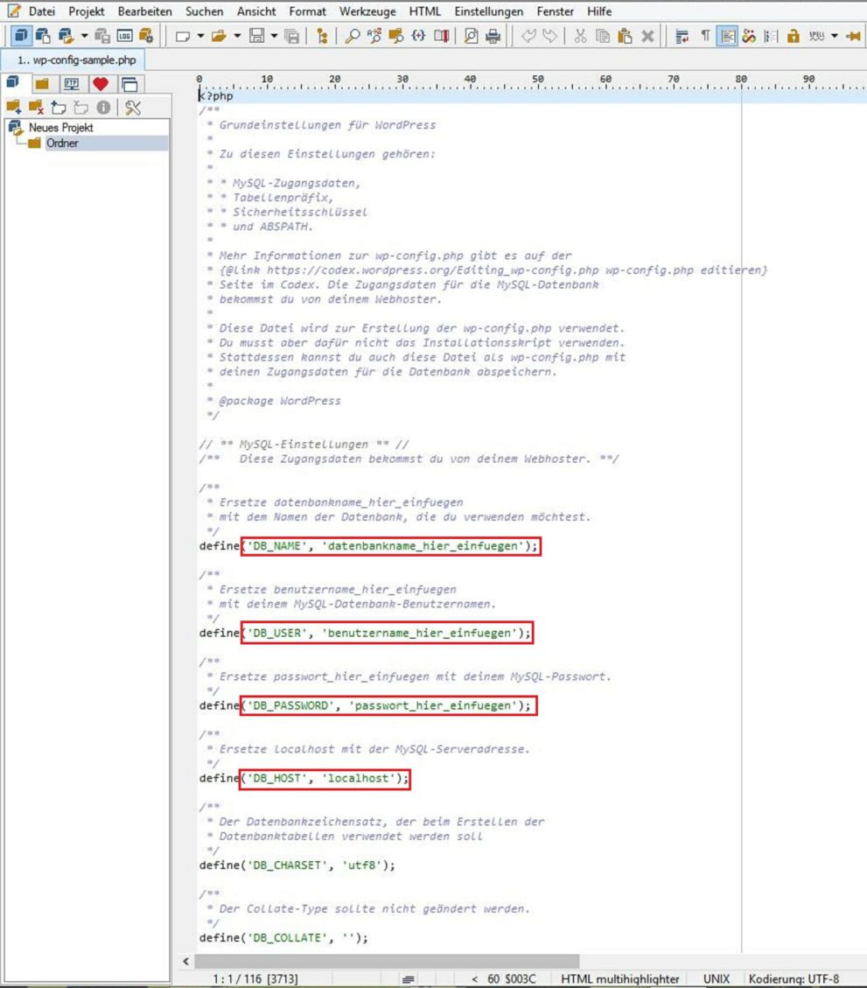
Task: Open the Favorites heart panel tab
Action: tap(100, 84)
